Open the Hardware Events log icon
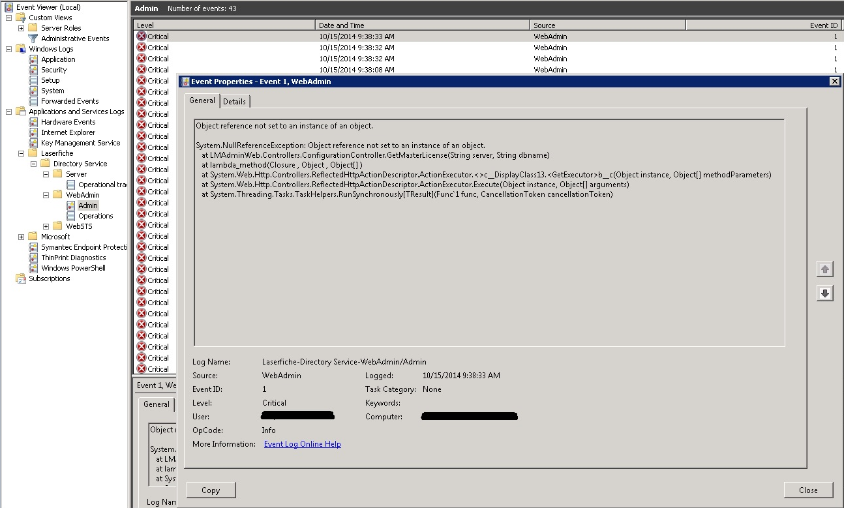 [33, 122]
